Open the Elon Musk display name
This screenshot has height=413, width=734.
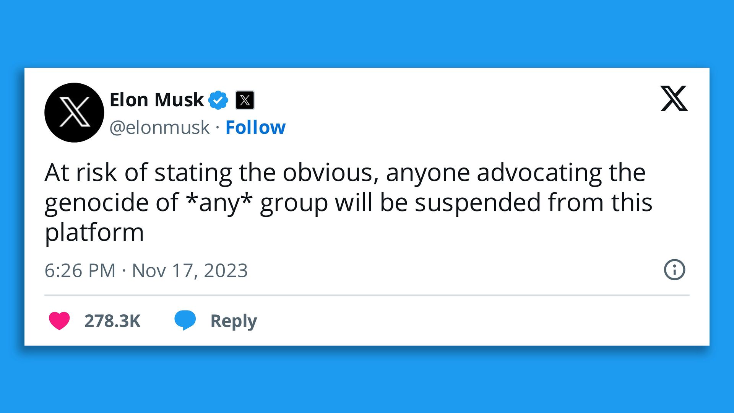click(156, 100)
